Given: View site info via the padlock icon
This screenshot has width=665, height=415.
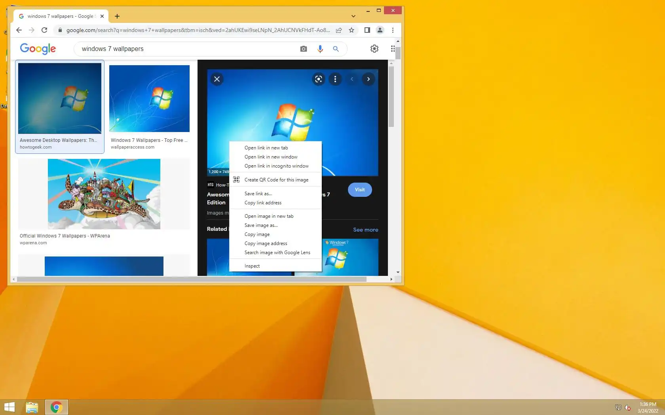Looking at the screenshot, I should coord(60,30).
